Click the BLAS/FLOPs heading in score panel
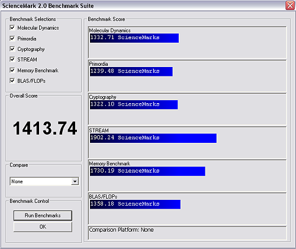This screenshot has width=296, height=249. coord(103,197)
